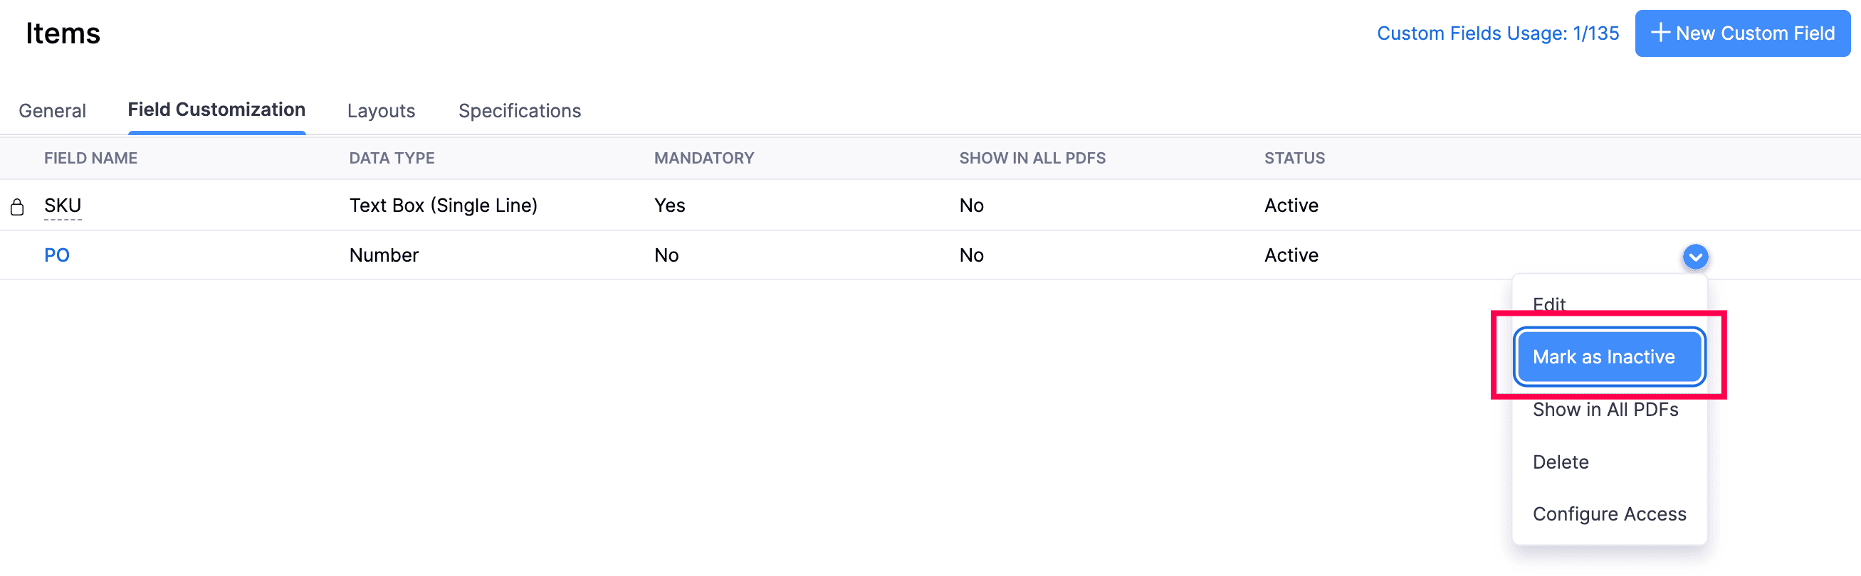1861x576 pixels.
Task: Select the Field Customization tab
Action: point(216,110)
